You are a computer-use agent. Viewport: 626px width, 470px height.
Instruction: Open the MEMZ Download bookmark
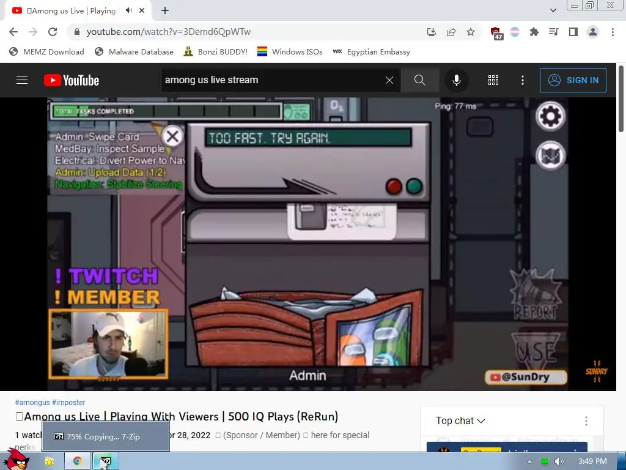point(46,52)
